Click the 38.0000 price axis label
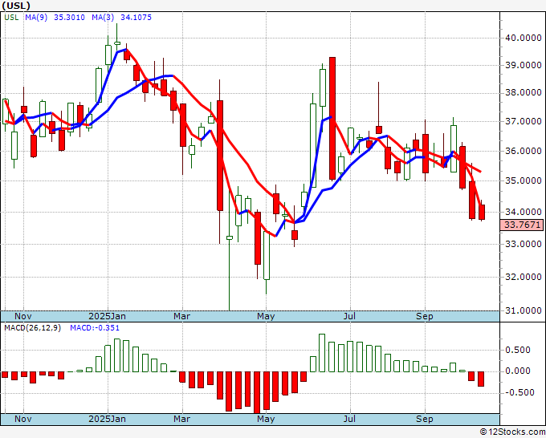546x438 pixels. pyautogui.click(x=524, y=92)
